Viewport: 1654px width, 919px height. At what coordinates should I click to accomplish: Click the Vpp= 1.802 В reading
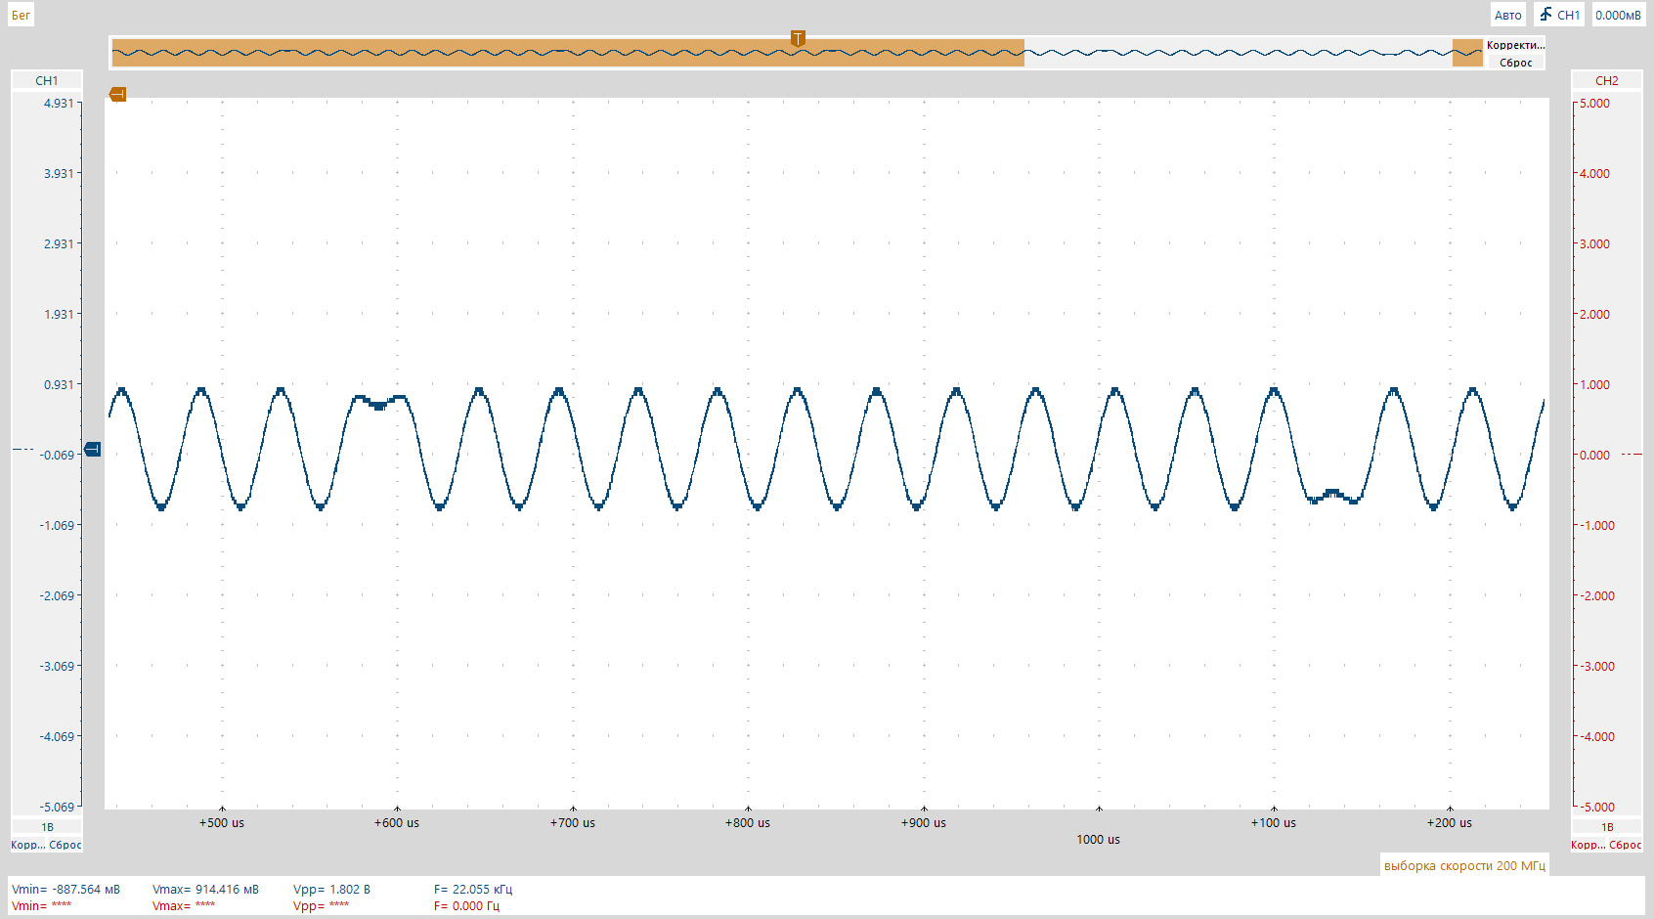(x=331, y=890)
